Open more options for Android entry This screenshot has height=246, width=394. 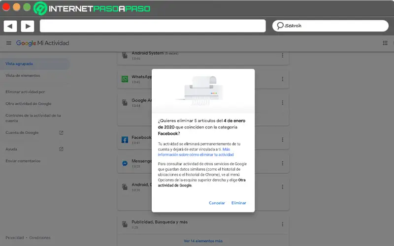[282, 187]
